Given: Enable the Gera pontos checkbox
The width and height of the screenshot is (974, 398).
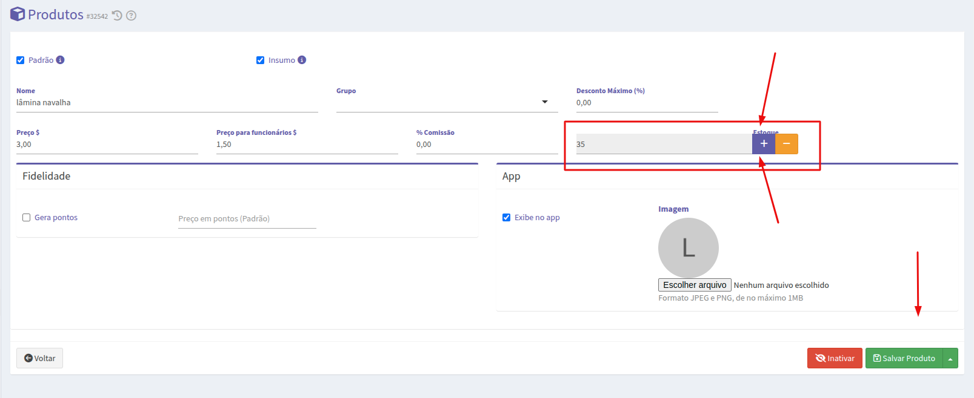Looking at the screenshot, I should coord(27,218).
